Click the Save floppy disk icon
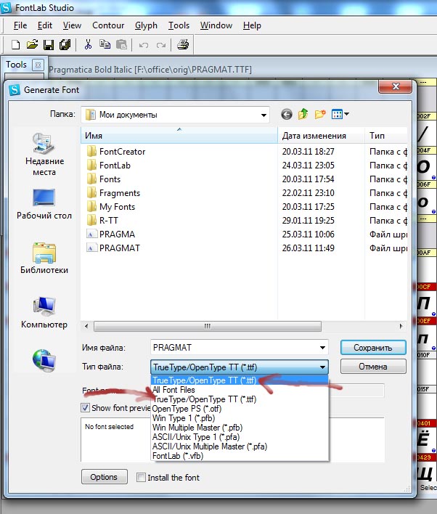437x514 pixels. tap(49, 44)
